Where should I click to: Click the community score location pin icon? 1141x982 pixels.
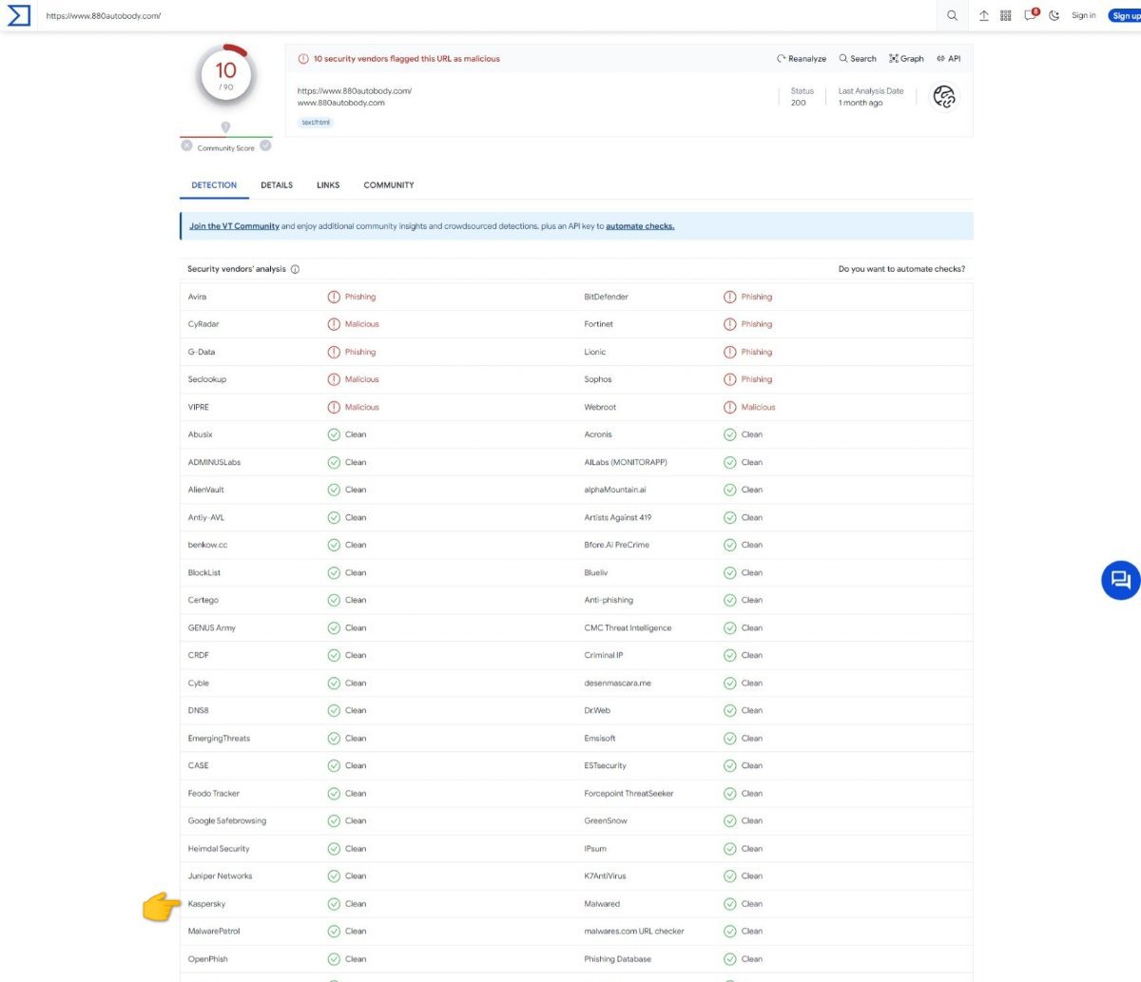point(225,127)
